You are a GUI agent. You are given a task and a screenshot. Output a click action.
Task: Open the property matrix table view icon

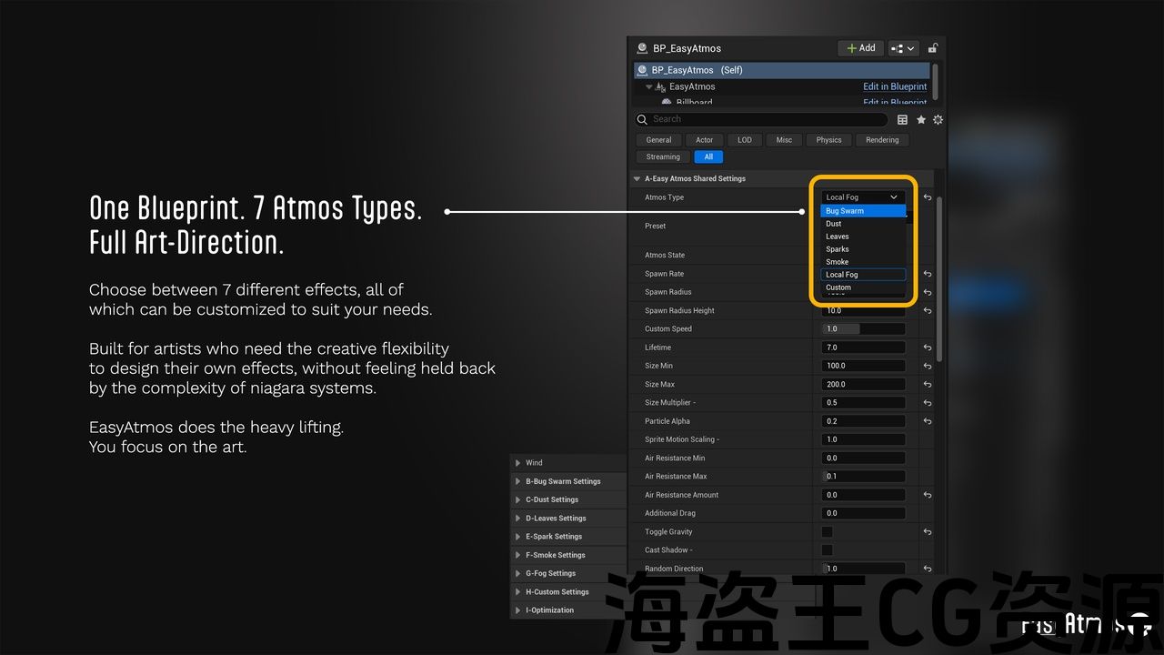(x=902, y=119)
